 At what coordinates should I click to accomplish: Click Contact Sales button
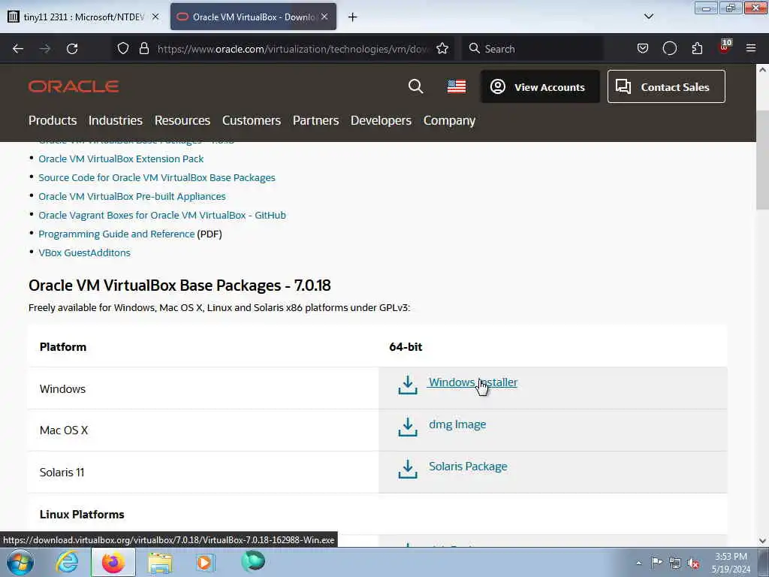[666, 87]
